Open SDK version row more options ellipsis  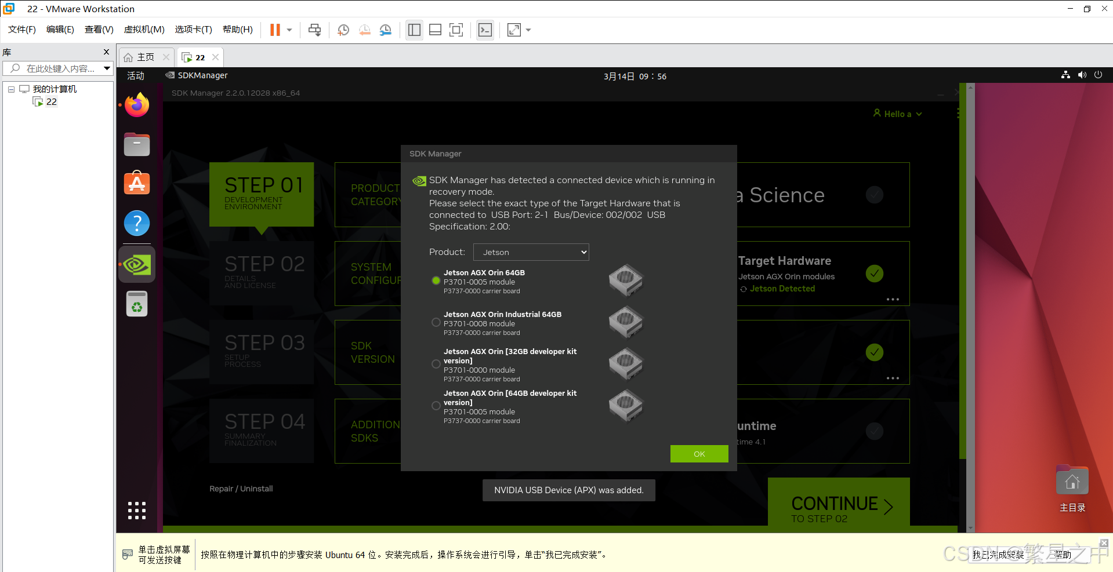click(x=893, y=378)
